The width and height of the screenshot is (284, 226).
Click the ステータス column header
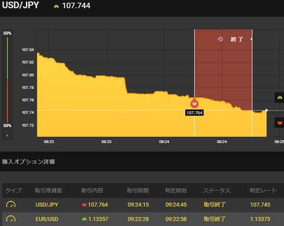217,191
